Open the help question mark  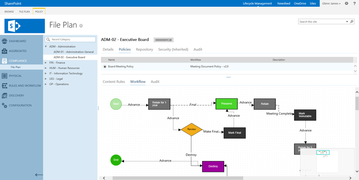click(354, 3)
